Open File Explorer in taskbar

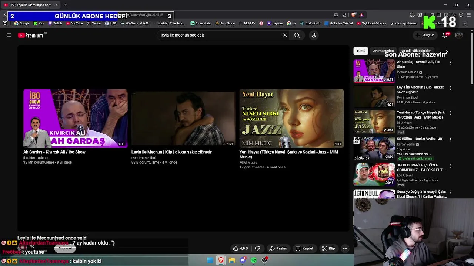pyautogui.click(x=232, y=260)
